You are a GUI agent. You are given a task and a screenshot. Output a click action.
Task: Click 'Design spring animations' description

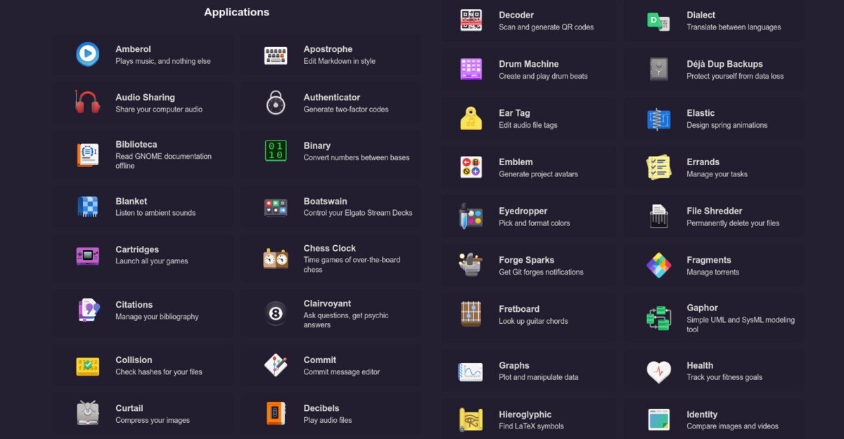coord(727,126)
